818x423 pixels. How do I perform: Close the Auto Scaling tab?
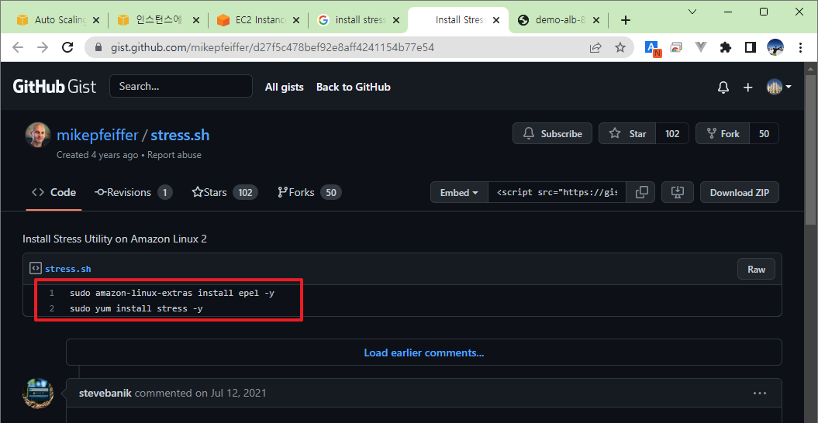[95, 20]
